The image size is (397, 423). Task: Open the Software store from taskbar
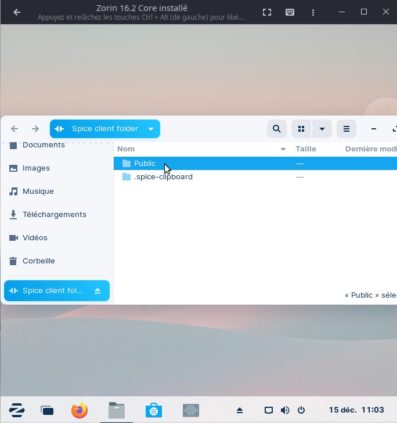[x=154, y=410]
